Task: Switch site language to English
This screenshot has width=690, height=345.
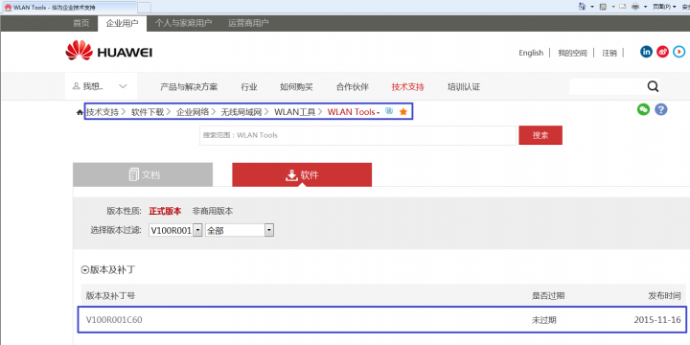Action: (x=531, y=53)
